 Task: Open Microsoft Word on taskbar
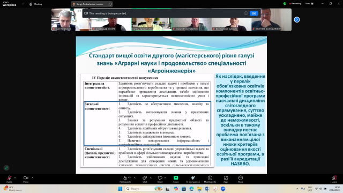[x=207, y=189]
